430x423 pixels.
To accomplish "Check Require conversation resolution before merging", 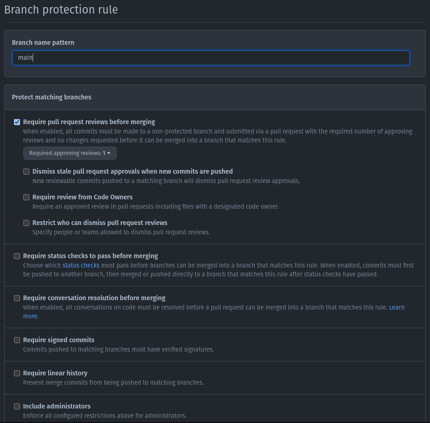I will (17, 298).
